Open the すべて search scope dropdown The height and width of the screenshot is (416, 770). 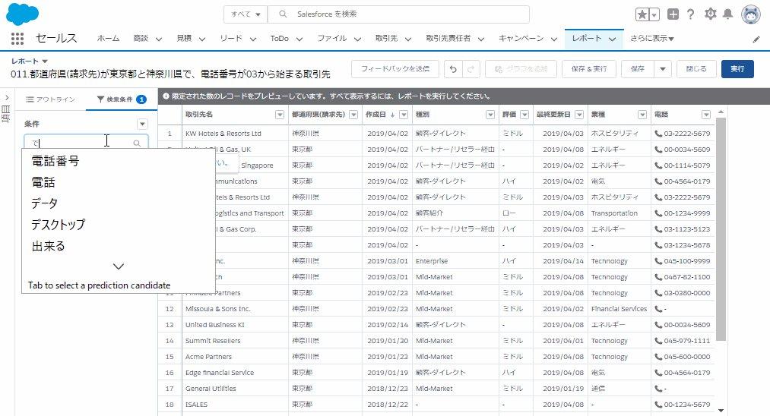tap(246, 14)
